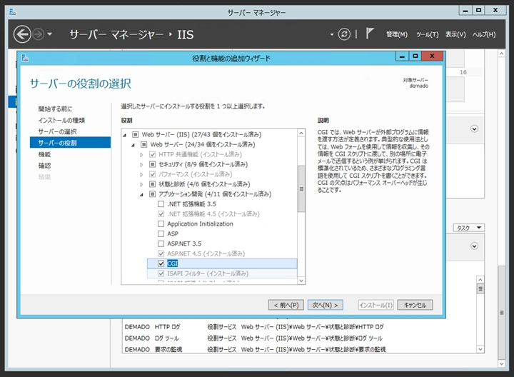Open the navigation history dropdown beside forward arrow
The width and height of the screenshot is (514, 377).
(x=49, y=34)
